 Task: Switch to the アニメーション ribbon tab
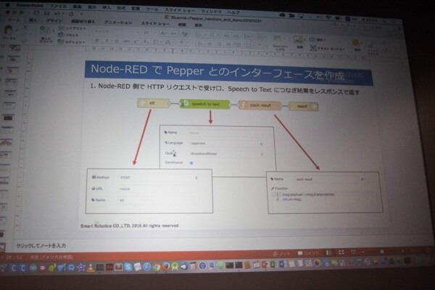117,22
